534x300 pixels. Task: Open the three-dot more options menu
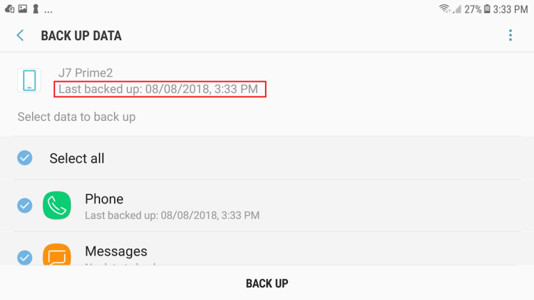point(510,35)
